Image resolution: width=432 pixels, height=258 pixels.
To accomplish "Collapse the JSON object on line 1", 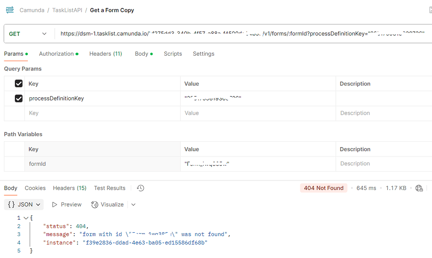I will tap(26, 218).
